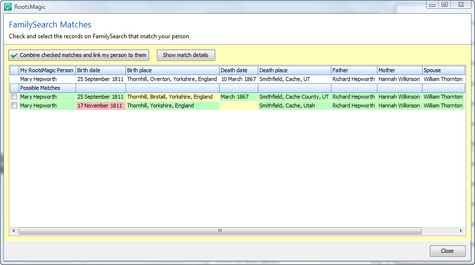Select 'Smithfield, Cache, Utah' cell
The height and width of the screenshot is (265, 475).
click(x=295, y=106)
